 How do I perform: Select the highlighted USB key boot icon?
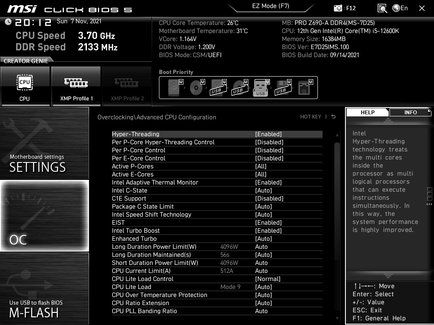click(261, 88)
